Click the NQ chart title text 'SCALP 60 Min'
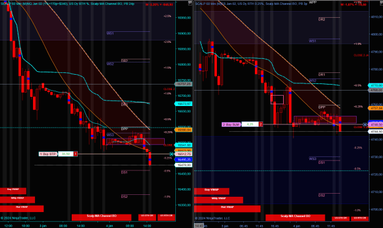The width and height of the screenshot is (383, 228). 10,4
